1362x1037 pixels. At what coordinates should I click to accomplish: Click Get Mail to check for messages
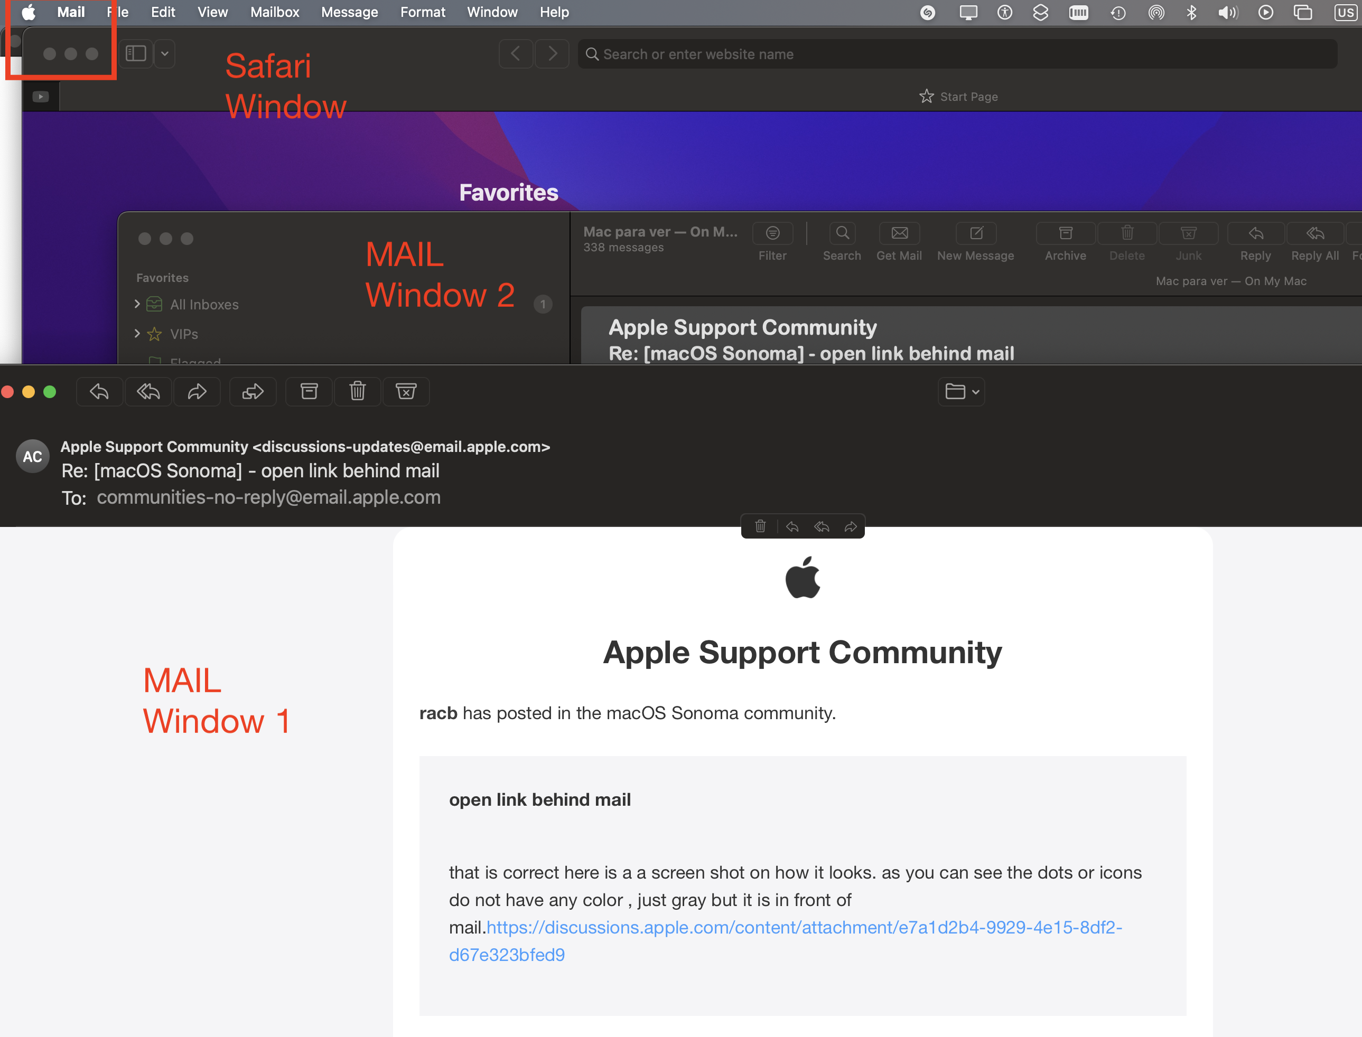(x=899, y=233)
